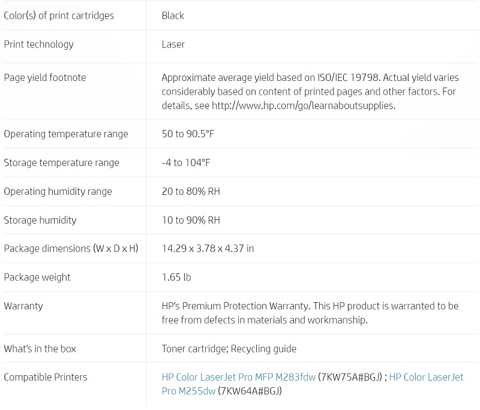
Task: Click the Compatible Printers label
Action: point(46,377)
